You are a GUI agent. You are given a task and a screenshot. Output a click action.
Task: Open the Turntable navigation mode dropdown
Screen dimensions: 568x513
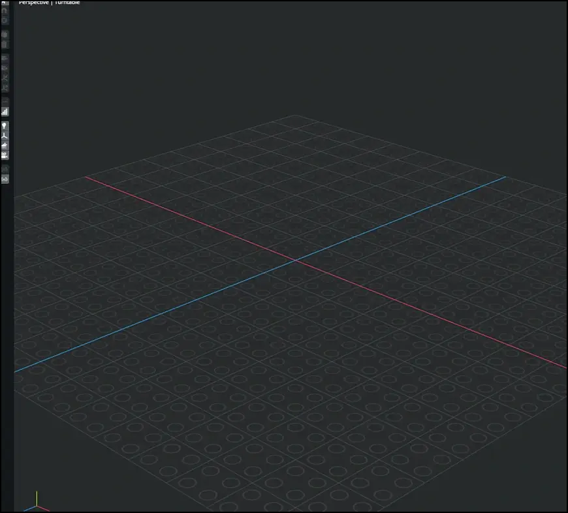coord(67,3)
